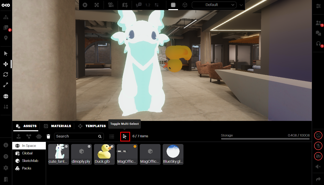Select the Sketchfab category
This screenshot has width=324, height=185.
pyautogui.click(x=29, y=161)
